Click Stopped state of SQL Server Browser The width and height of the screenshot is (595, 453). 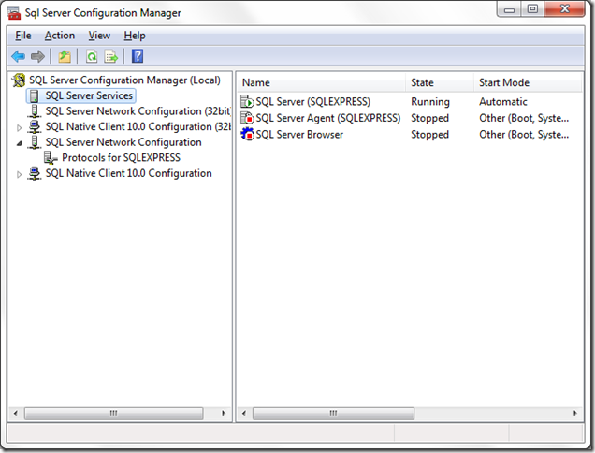click(x=430, y=135)
